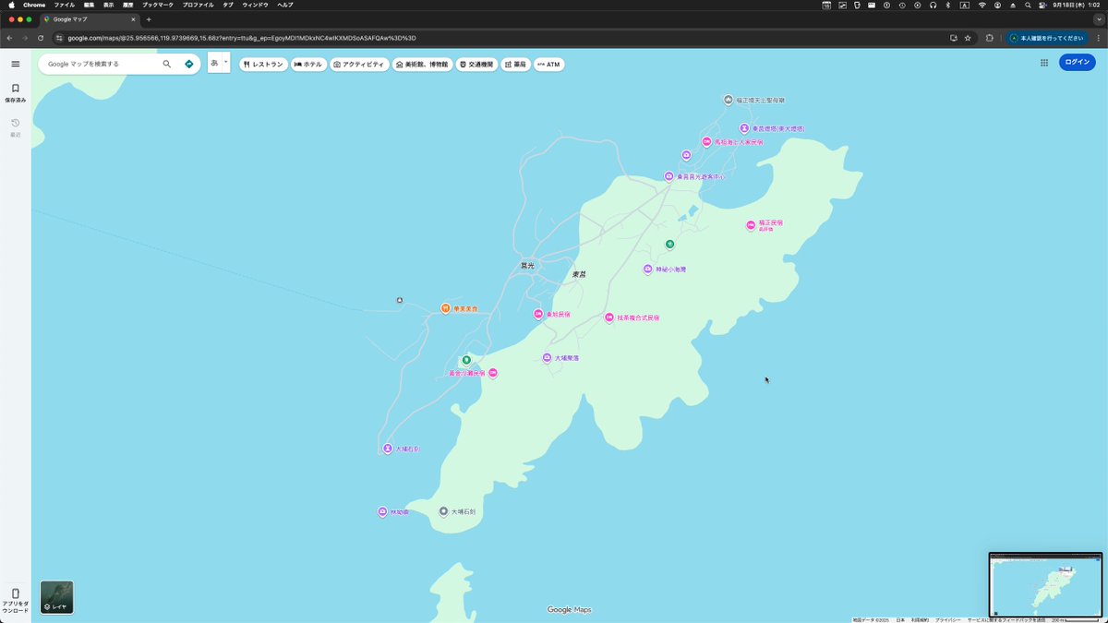Click the 日本 region link in footer
1108x623 pixels.
(900, 620)
